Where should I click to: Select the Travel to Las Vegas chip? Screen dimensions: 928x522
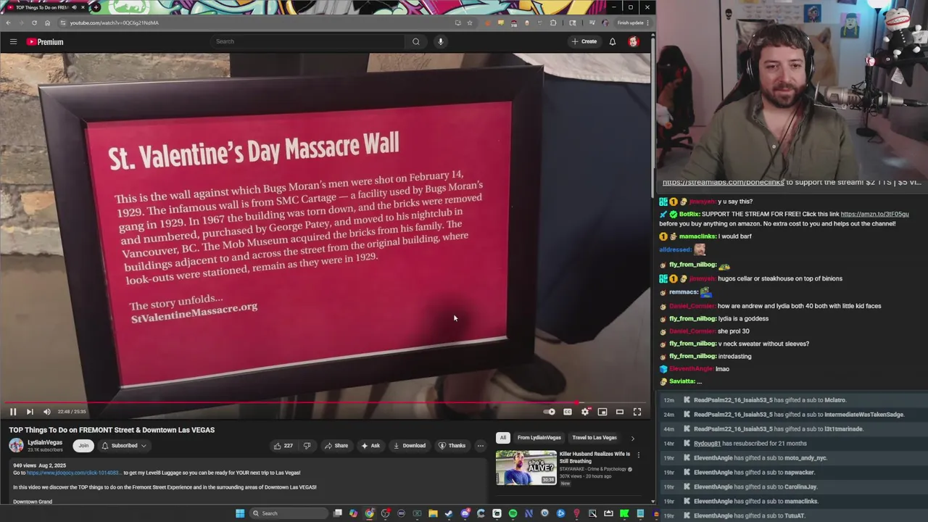(594, 438)
